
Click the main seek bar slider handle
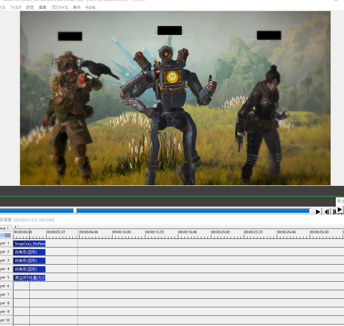(75, 211)
